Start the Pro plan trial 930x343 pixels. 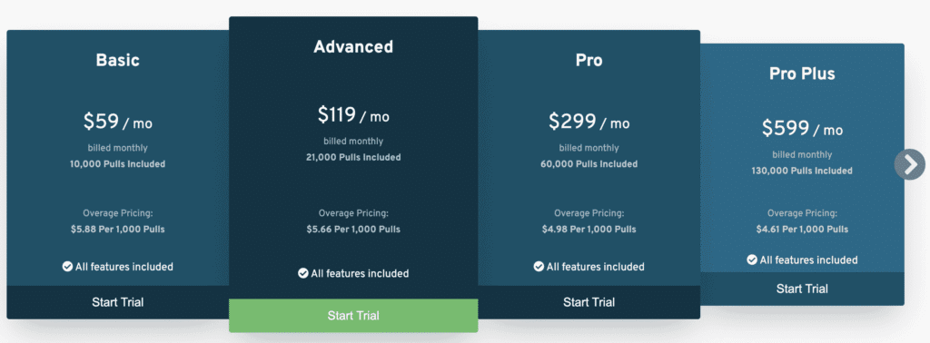(x=589, y=302)
